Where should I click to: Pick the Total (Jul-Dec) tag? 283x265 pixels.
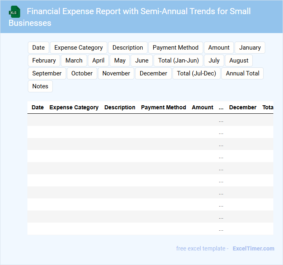coord(197,73)
